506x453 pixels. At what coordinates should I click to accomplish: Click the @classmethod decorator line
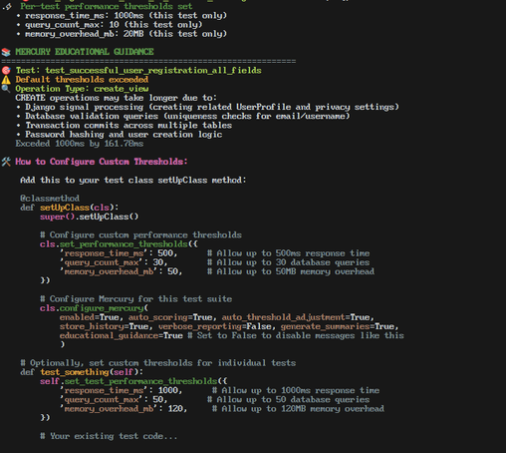pos(50,199)
